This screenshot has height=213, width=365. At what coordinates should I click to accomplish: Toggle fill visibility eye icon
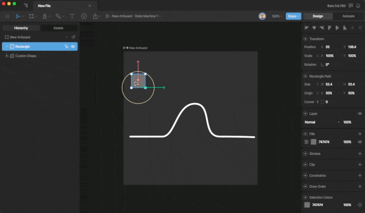pos(360,142)
